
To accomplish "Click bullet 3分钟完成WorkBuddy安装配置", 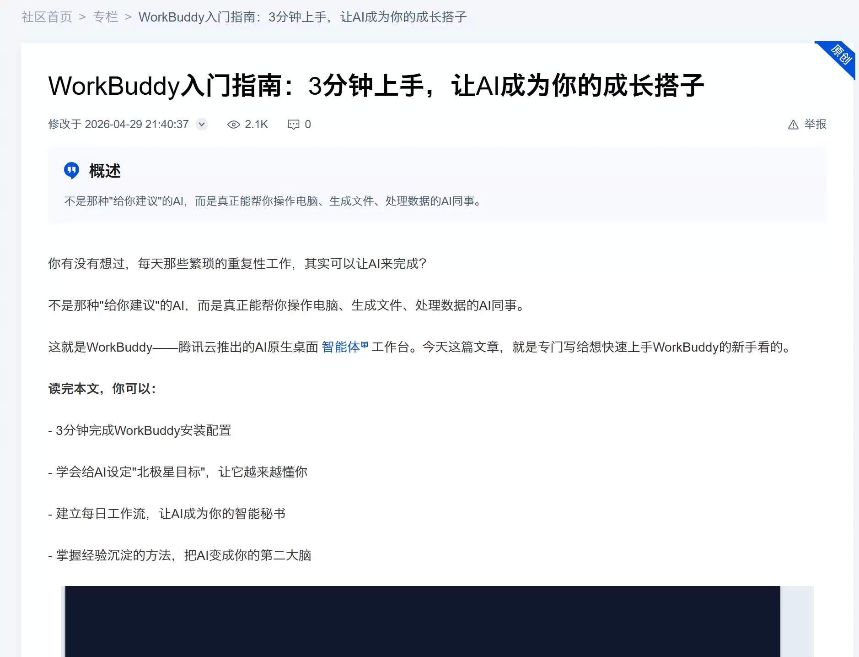I will (140, 430).
